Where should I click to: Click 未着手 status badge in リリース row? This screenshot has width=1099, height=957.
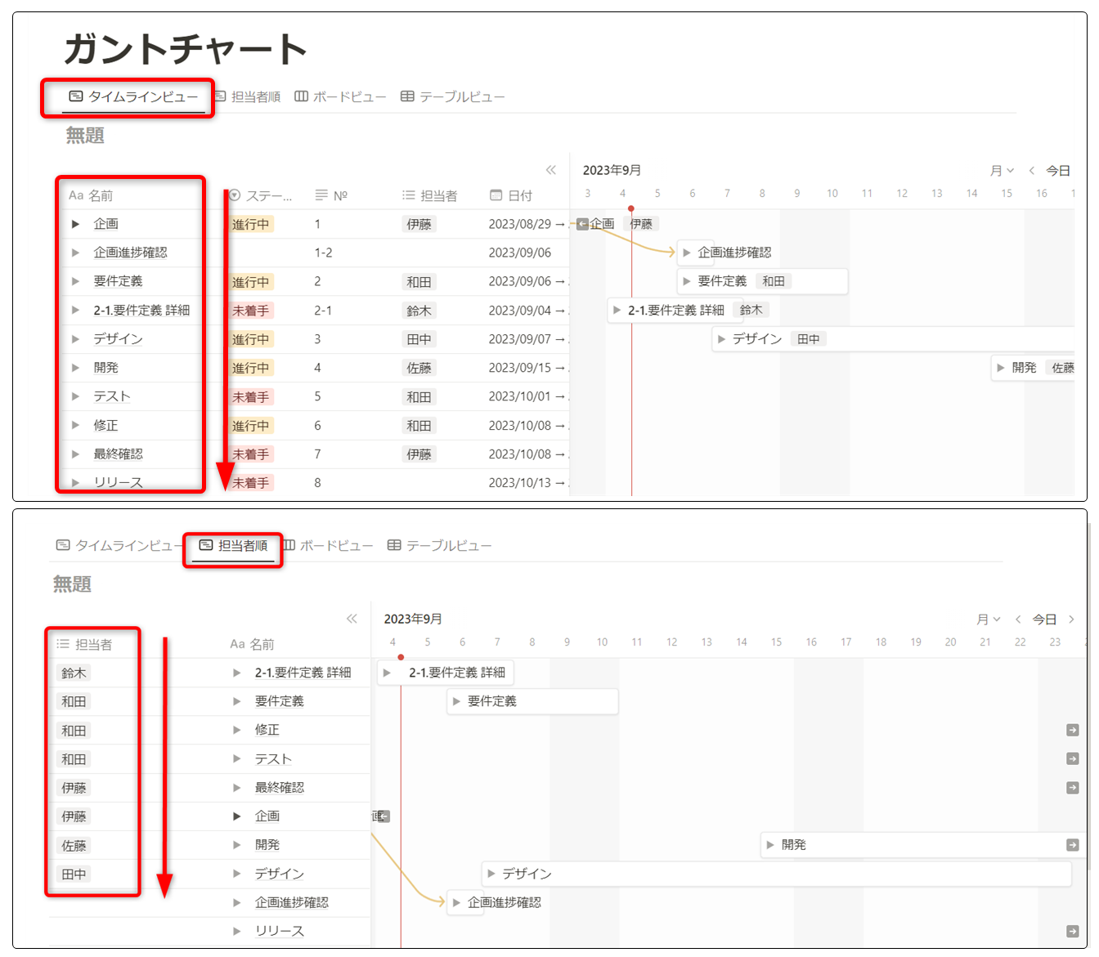[250, 483]
